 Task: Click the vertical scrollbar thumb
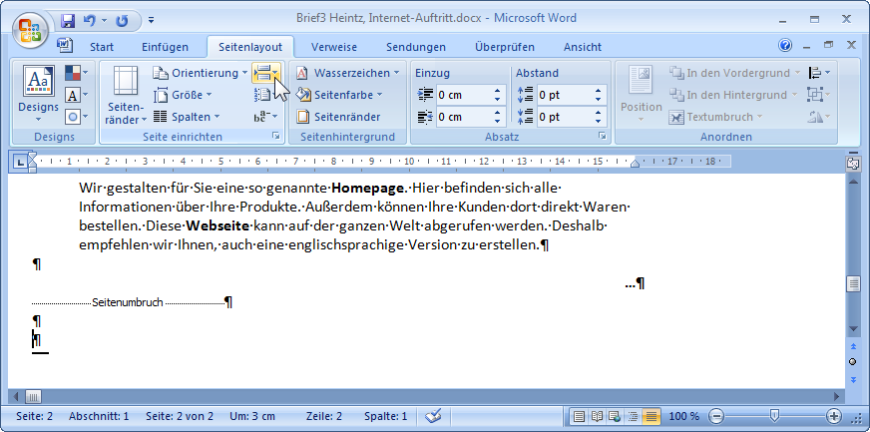[853, 284]
